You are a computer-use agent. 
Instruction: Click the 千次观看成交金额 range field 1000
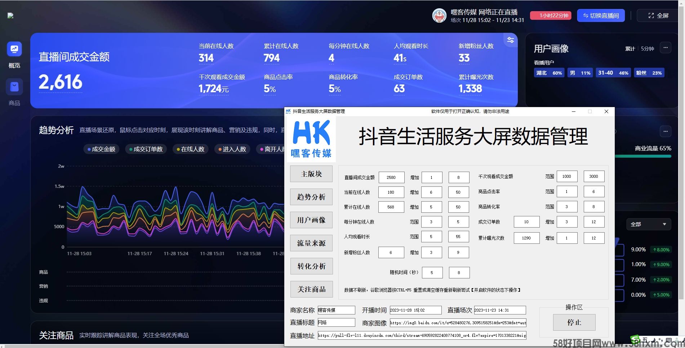[567, 176]
